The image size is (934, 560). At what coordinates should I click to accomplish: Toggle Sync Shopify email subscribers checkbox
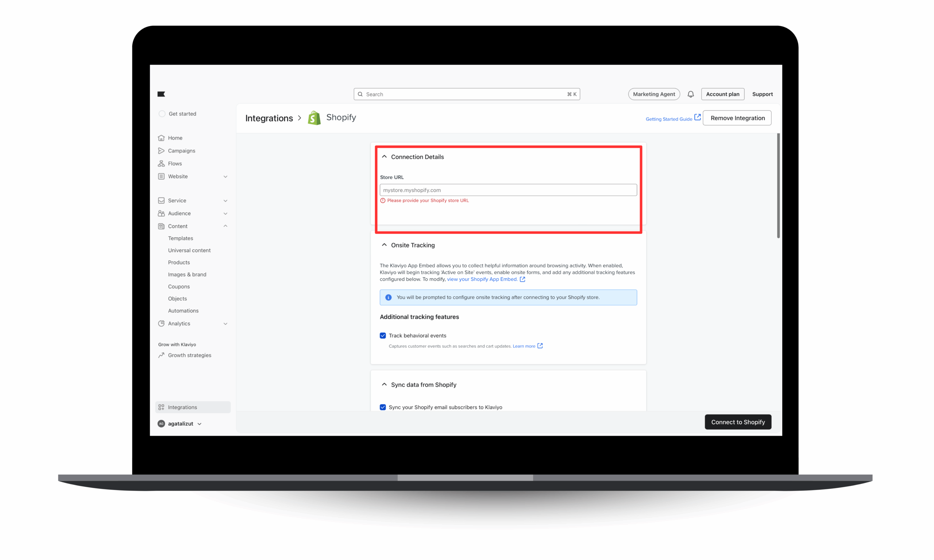point(383,407)
